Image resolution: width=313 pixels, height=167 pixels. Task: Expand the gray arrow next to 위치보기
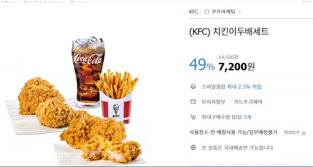tap(304, 133)
